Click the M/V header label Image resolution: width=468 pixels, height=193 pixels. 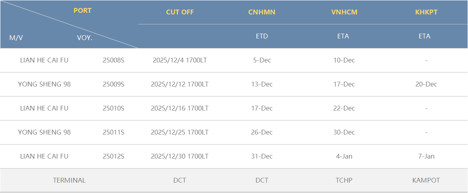point(16,38)
